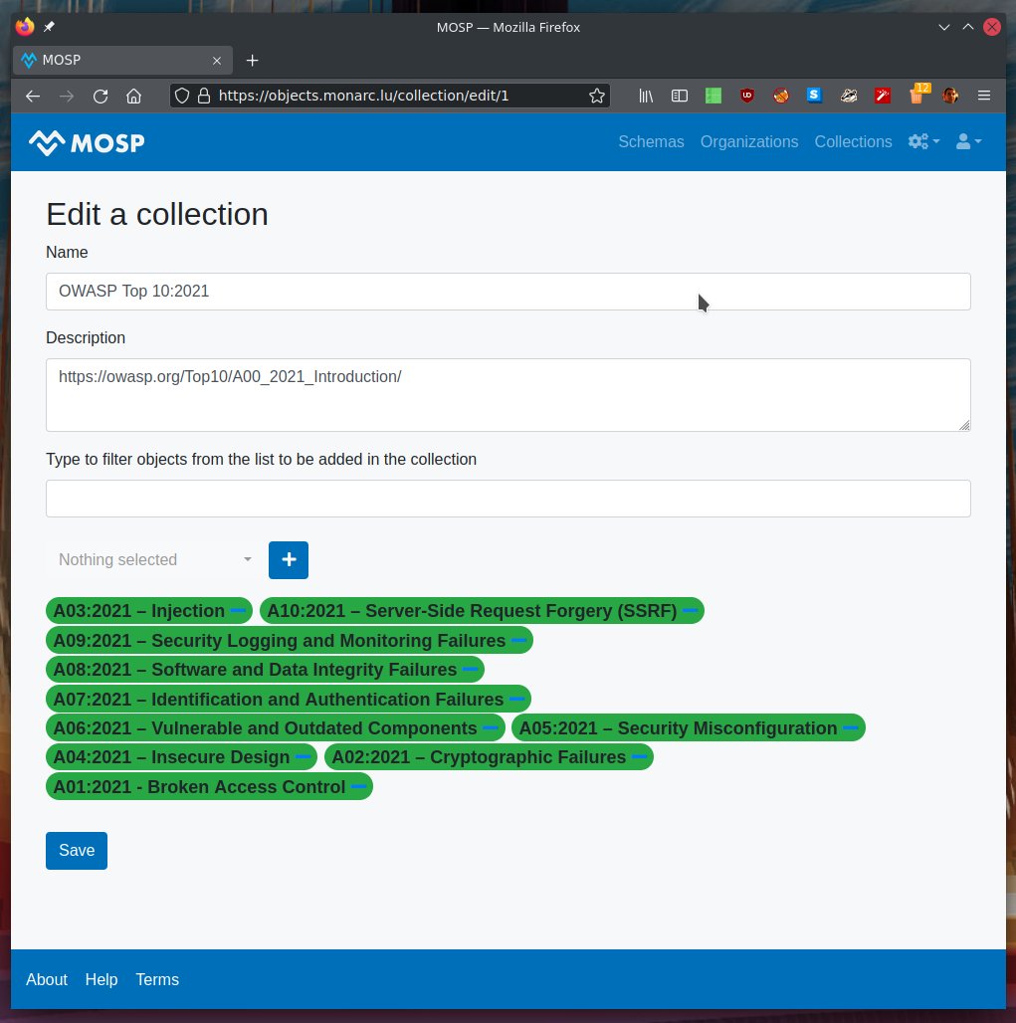Open Firefox application menu

point(984,96)
